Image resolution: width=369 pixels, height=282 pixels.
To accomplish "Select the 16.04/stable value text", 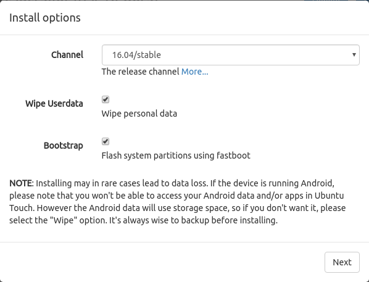I will tap(136, 55).
